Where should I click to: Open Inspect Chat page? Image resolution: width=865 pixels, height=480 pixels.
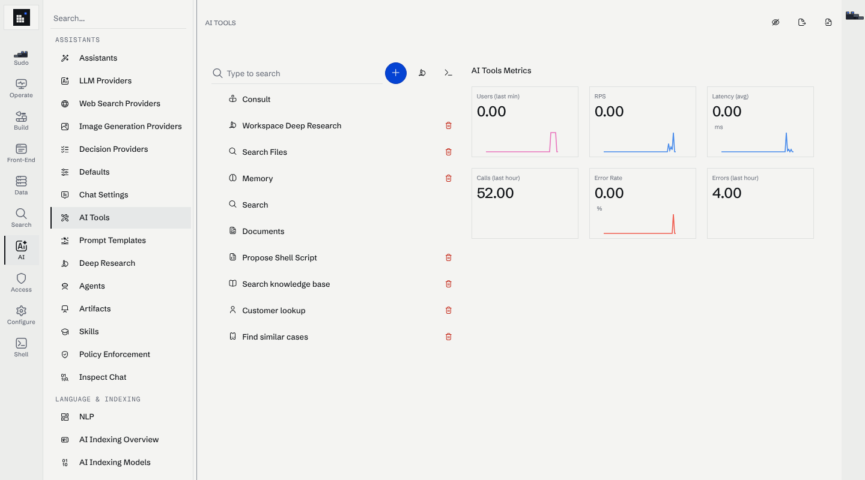[121, 377]
